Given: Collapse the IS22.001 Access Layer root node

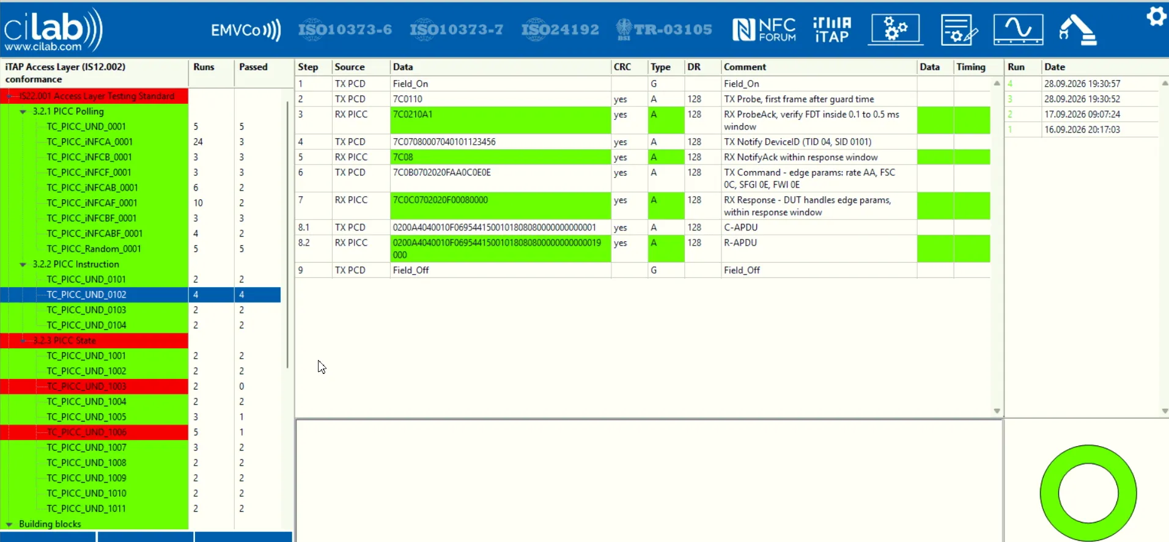Looking at the screenshot, I should tap(9, 97).
